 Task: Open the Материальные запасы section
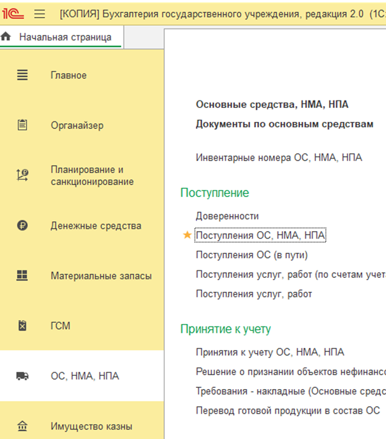[101, 276]
